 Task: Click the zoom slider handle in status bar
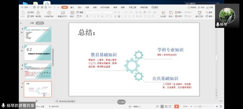pyautogui.click(x=200, y=106)
